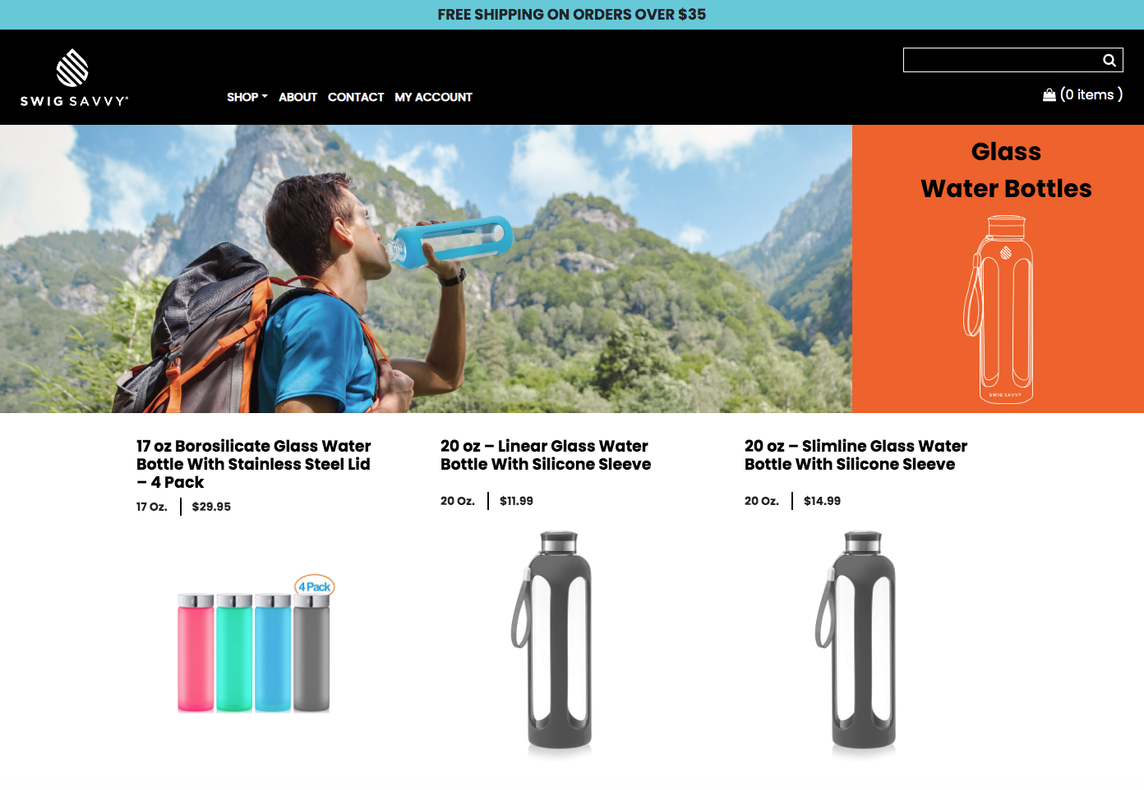The height and width of the screenshot is (790, 1144).
Task: Open the 20 oz Linear Glass Bottle title
Action: click(x=546, y=455)
